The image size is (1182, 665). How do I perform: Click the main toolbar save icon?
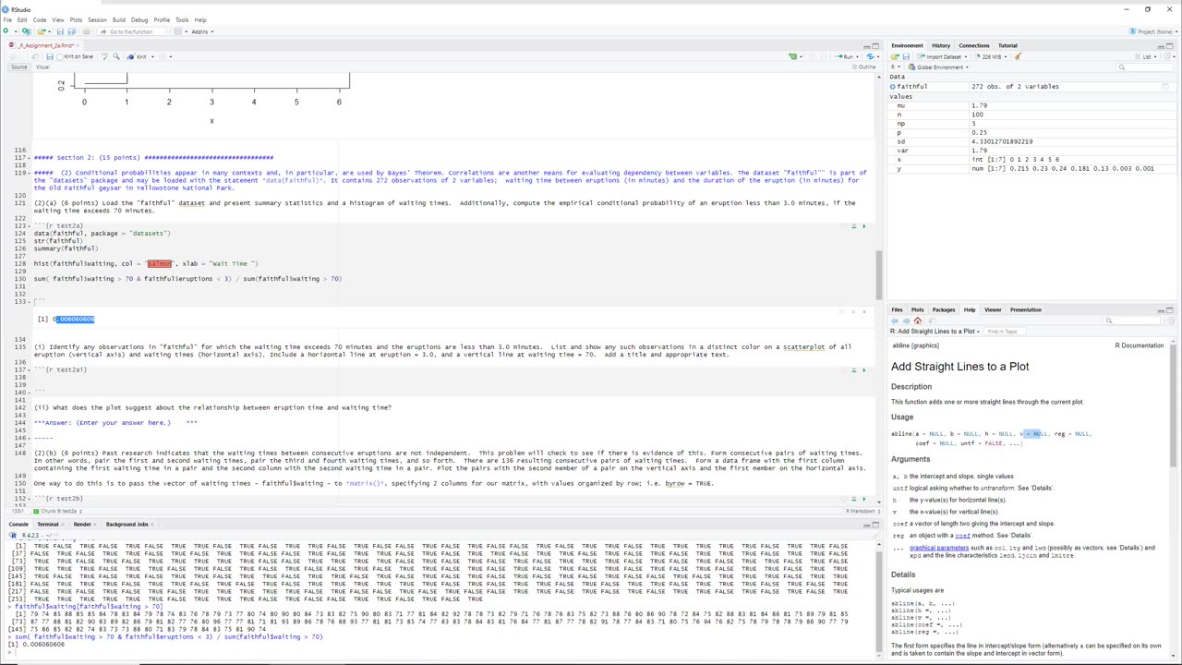[x=60, y=31]
